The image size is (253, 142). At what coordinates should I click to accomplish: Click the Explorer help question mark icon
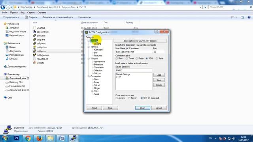[249, 17]
